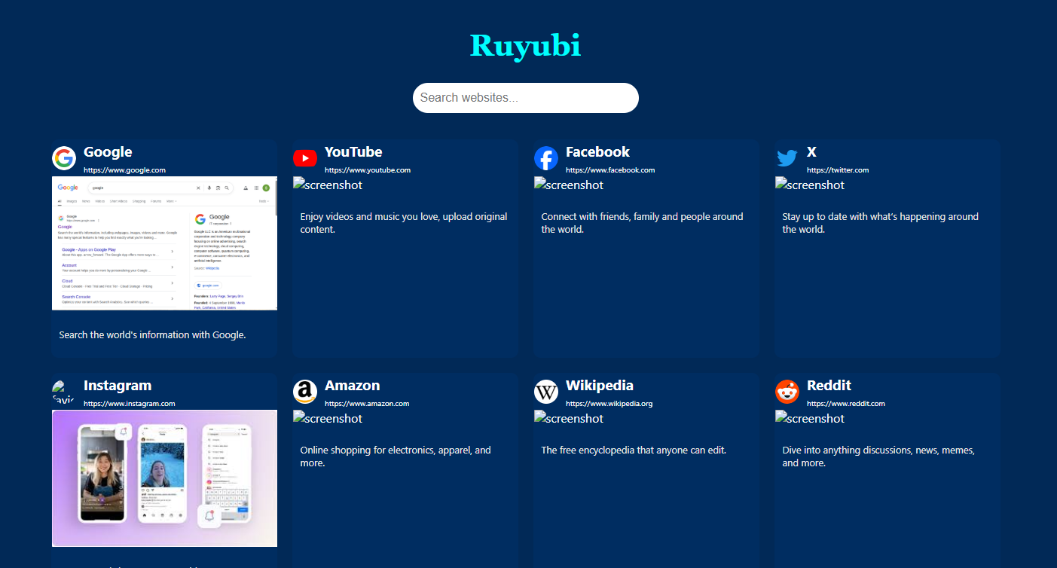Screen dimensions: 1057x568
Task: Click "Search the world's information with Google."
Action: coord(153,334)
